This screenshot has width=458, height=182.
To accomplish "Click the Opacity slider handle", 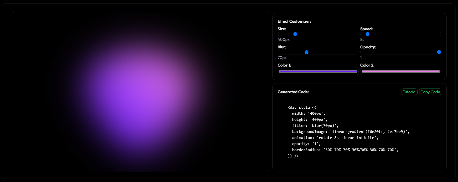I will pyautogui.click(x=439, y=52).
